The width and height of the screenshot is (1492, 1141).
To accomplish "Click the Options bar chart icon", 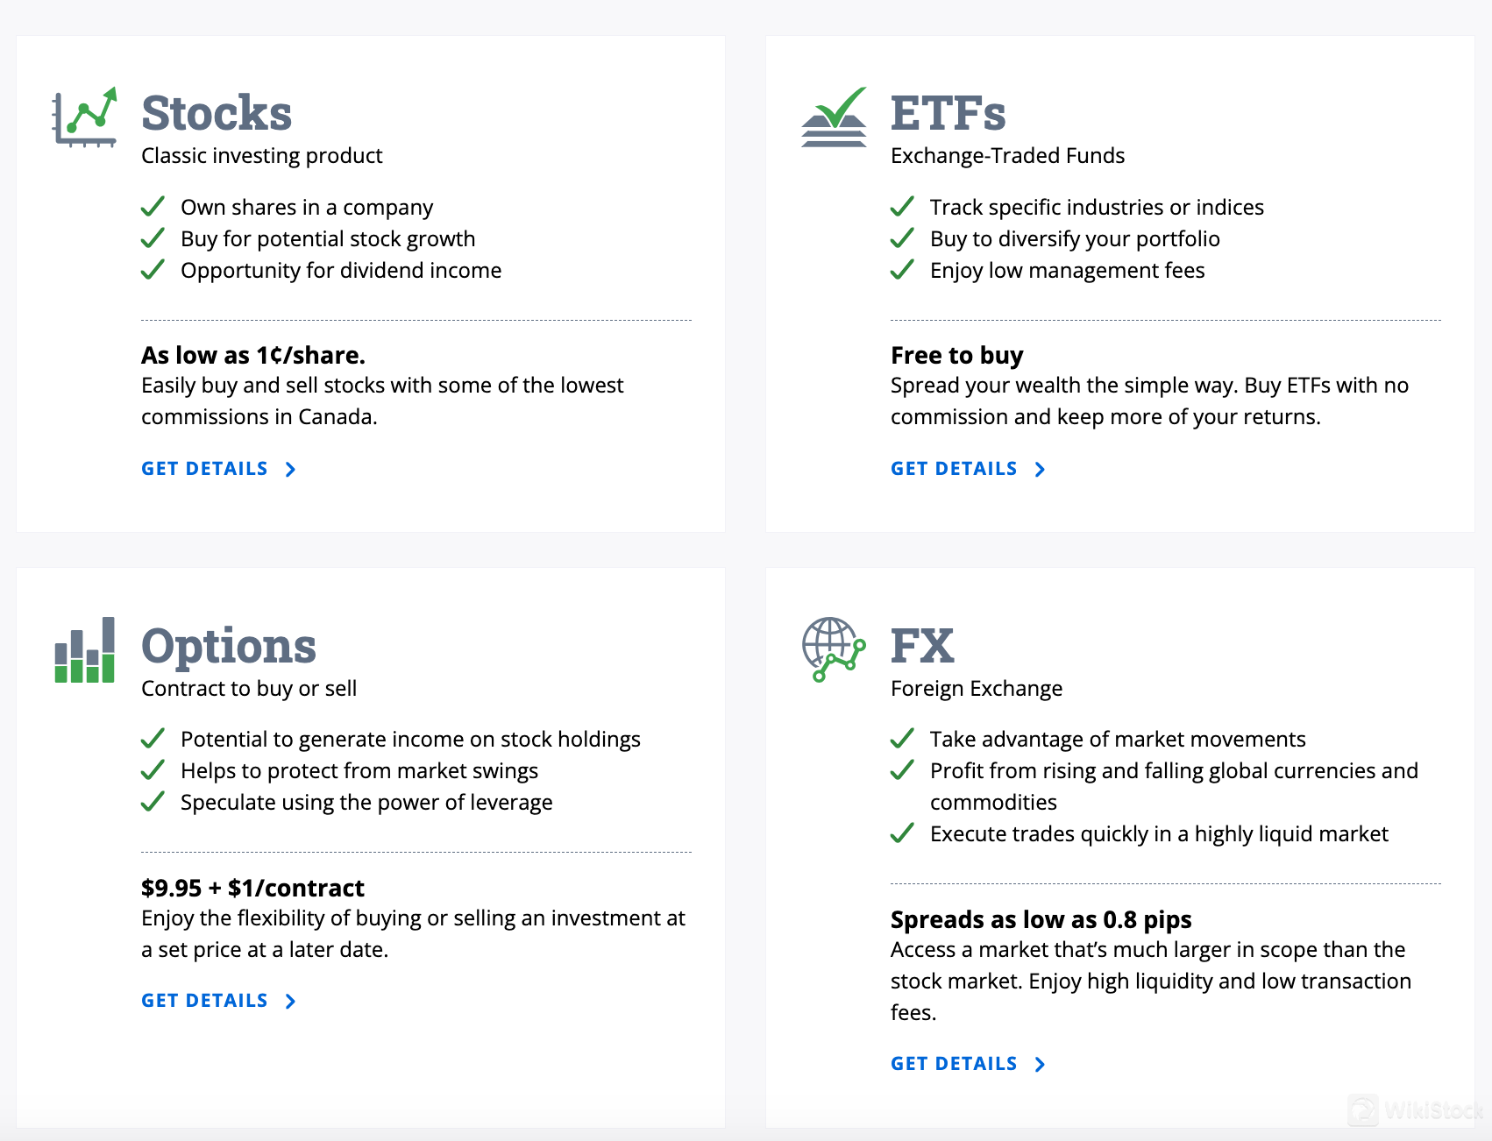I will click(x=82, y=650).
